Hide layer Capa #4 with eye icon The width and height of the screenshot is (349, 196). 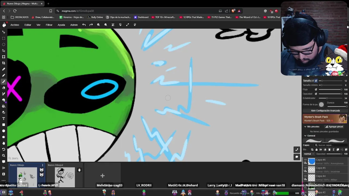(x=305, y=176)
